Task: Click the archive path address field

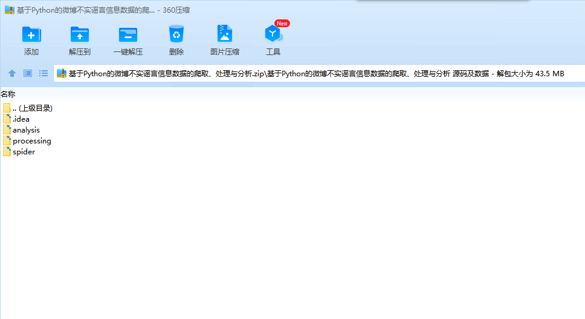Action: (319, 74)
